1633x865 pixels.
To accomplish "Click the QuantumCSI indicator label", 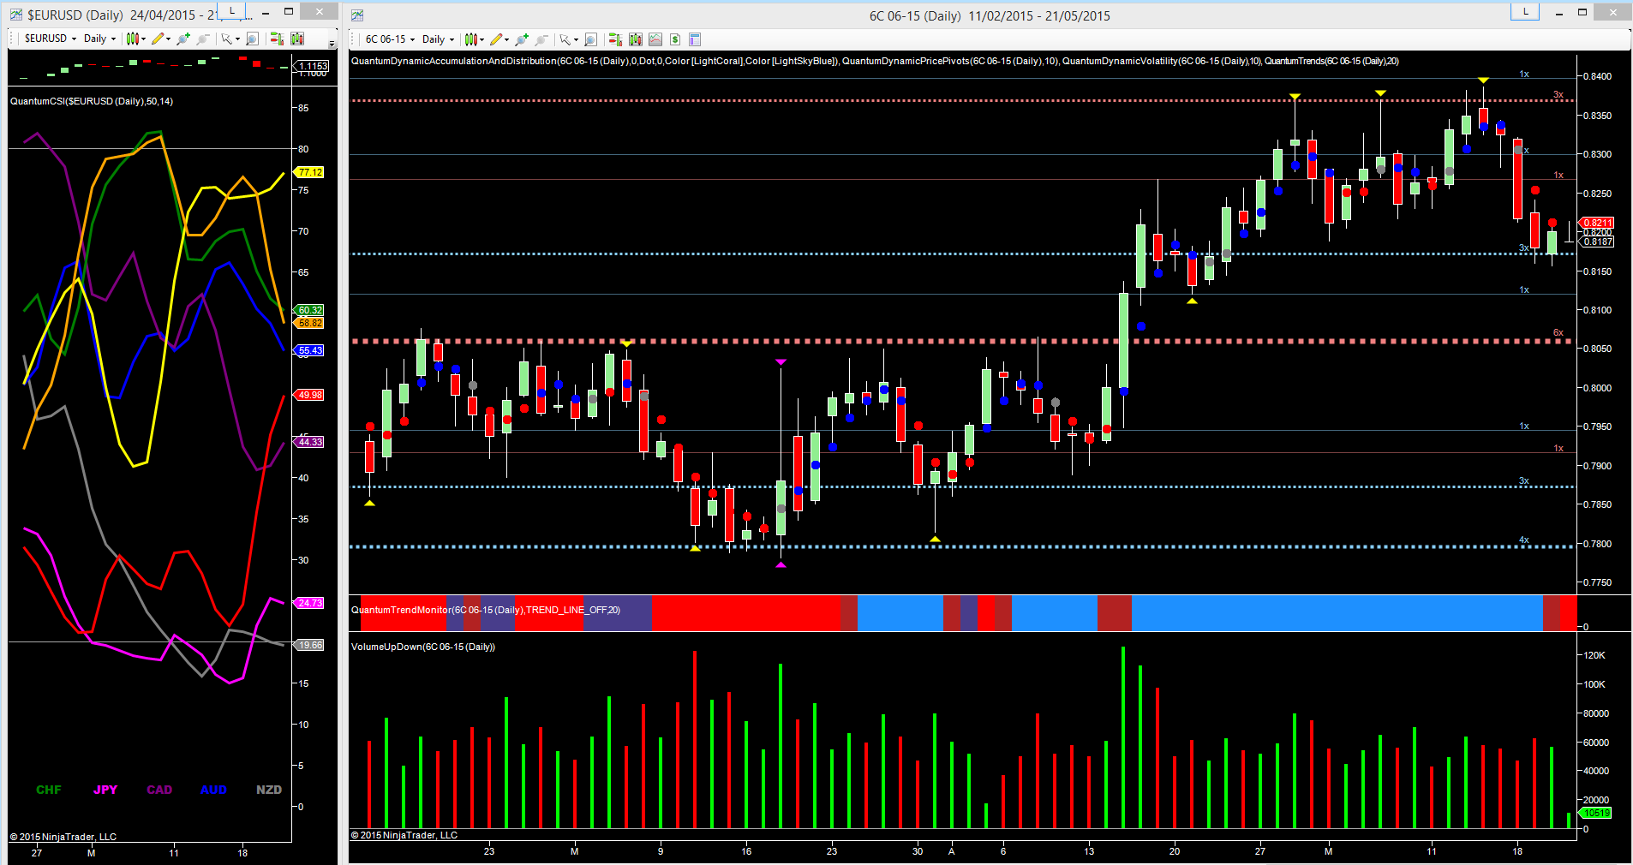I will 92,101.
